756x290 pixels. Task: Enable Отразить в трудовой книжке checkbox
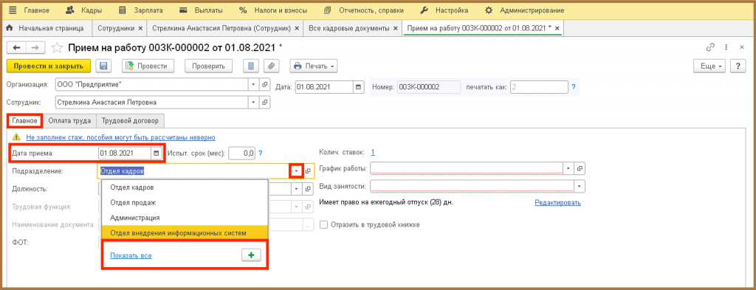[323, 224]
